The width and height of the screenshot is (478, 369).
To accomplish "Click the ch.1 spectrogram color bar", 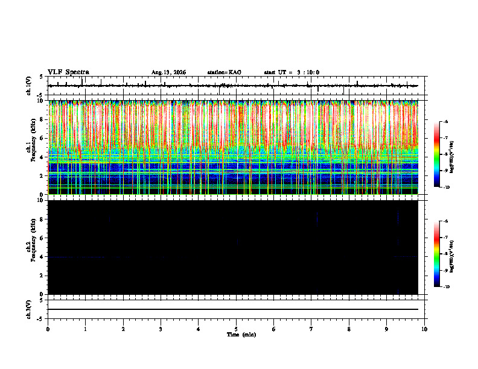I will 436,154.
